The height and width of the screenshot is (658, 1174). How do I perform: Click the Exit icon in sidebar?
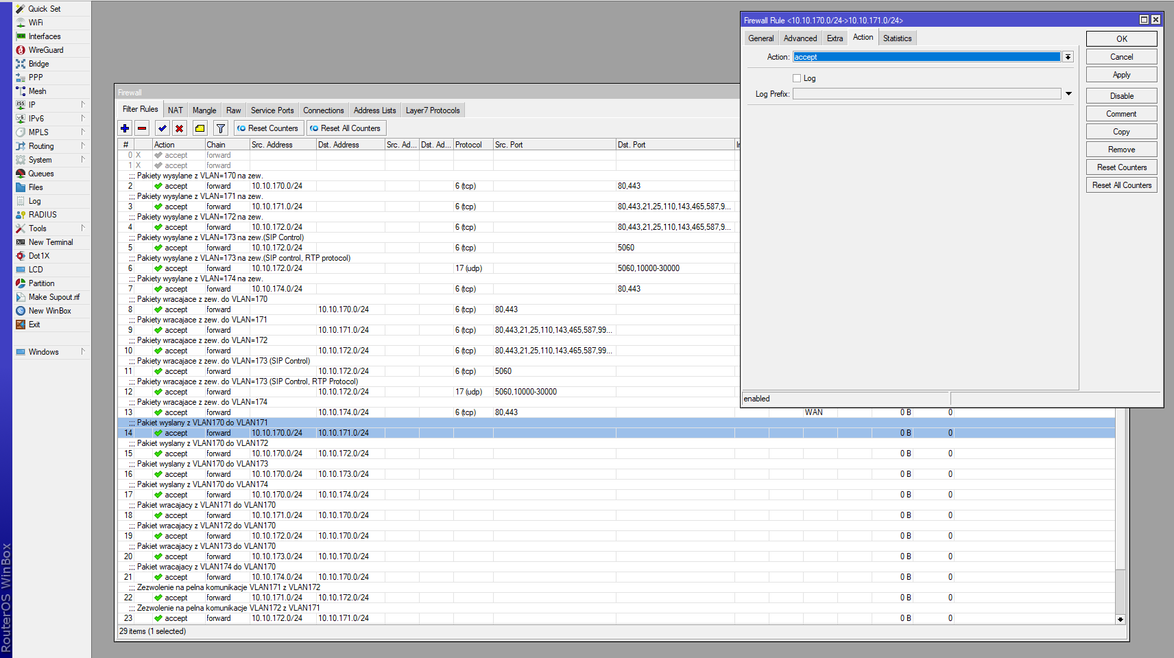click(21, 325)
